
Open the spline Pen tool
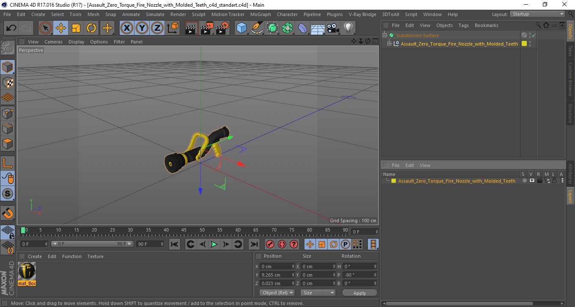(x=257, y=28)
